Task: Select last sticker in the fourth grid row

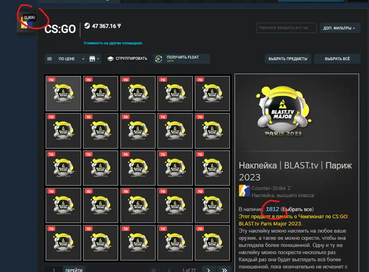Action: [212, 205]
